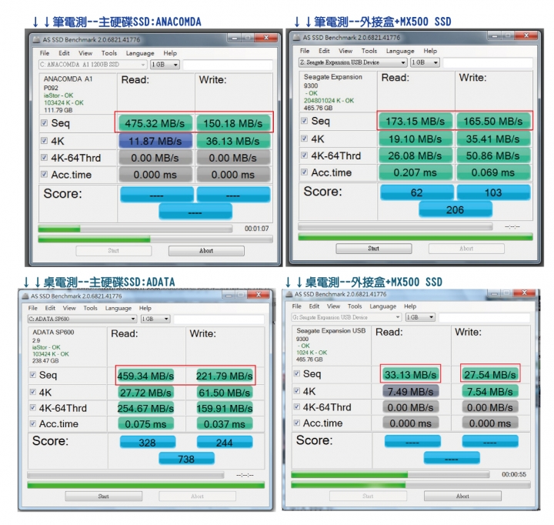The image size is (554, 525).
Task: Click the 173.15 MB/s Seq read result
Action: pos(415,122)
